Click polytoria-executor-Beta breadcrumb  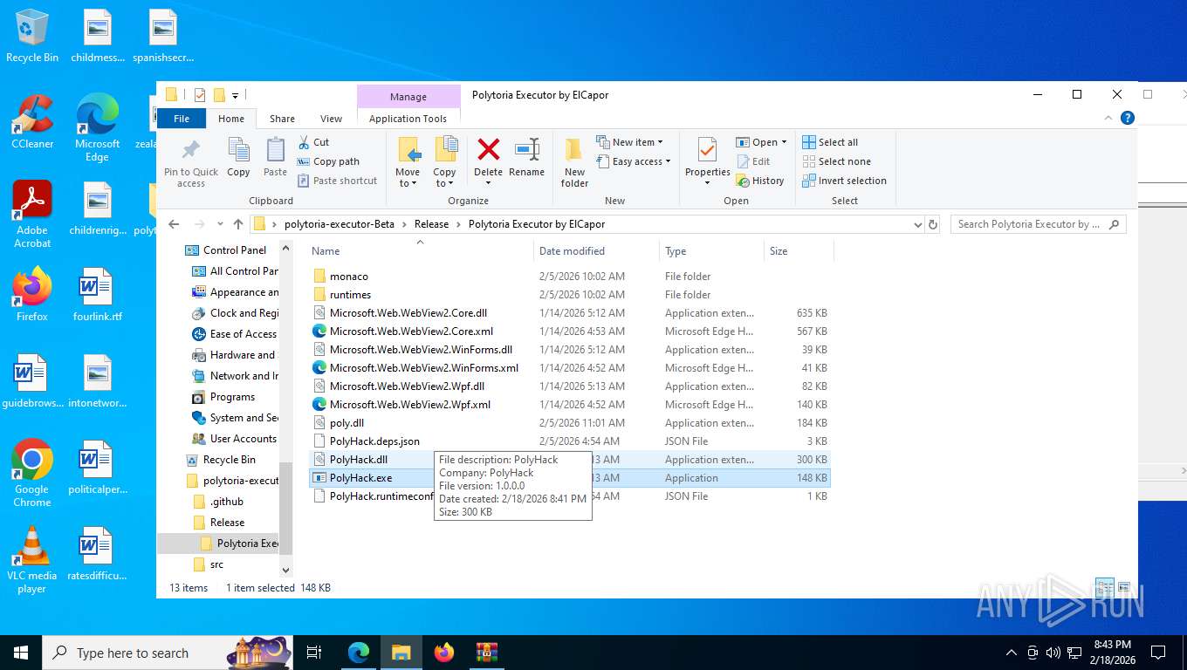(340, 224)
